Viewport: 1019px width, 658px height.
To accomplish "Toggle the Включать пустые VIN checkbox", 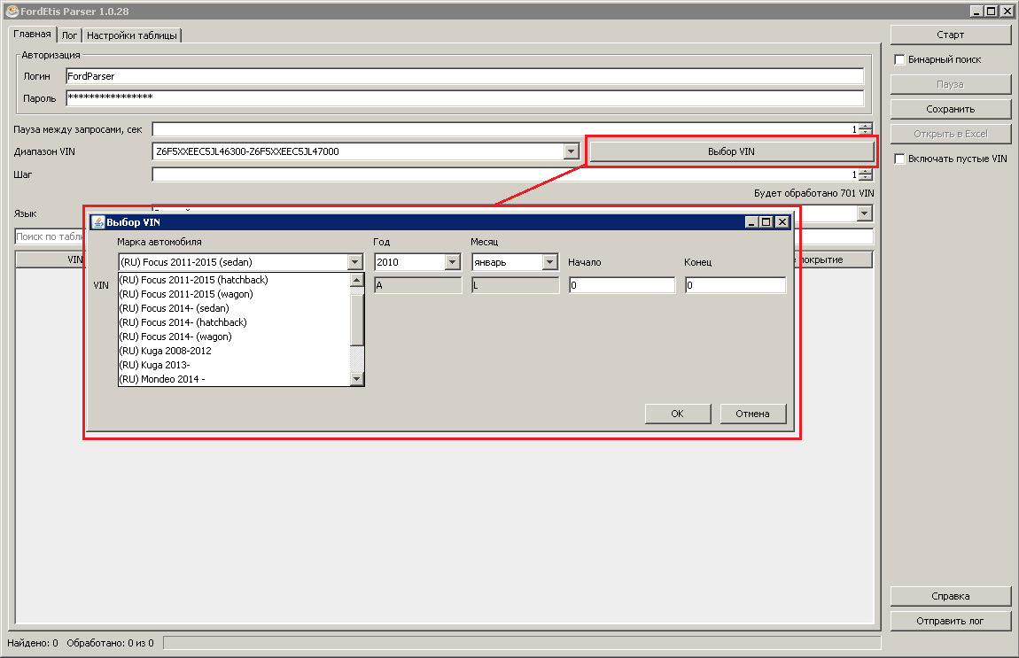I will [x=899, y=159].
